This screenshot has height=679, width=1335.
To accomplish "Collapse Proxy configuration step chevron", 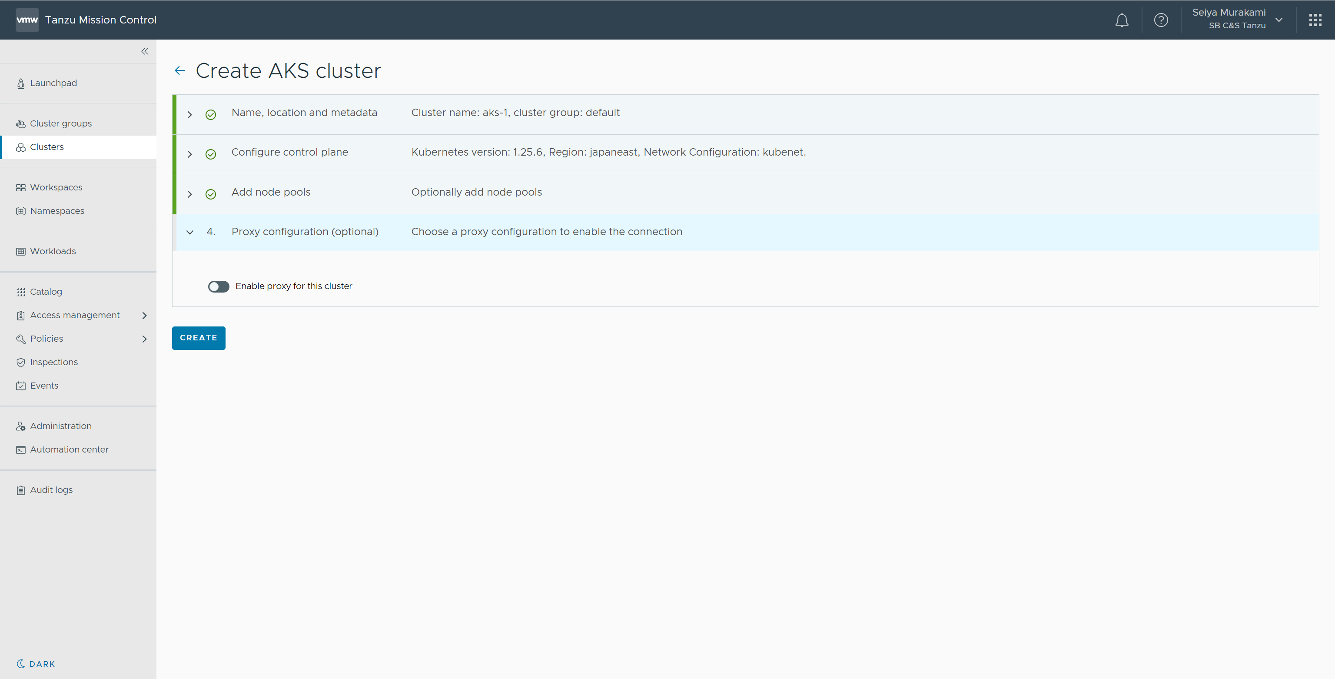I will pyautogui.click(x=189, y=232).
